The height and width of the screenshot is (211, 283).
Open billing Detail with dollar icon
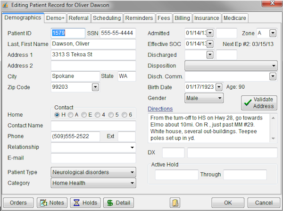point(118,203)
